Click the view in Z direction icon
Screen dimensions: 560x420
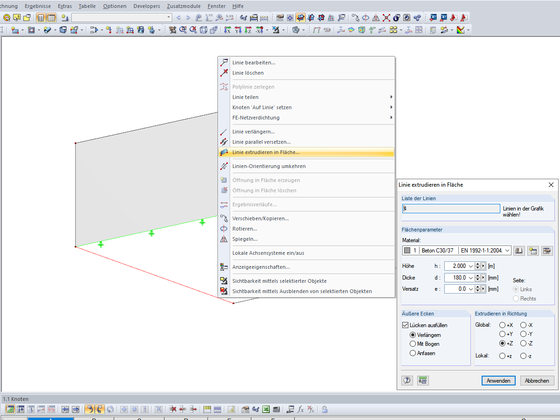coord(248,30)
